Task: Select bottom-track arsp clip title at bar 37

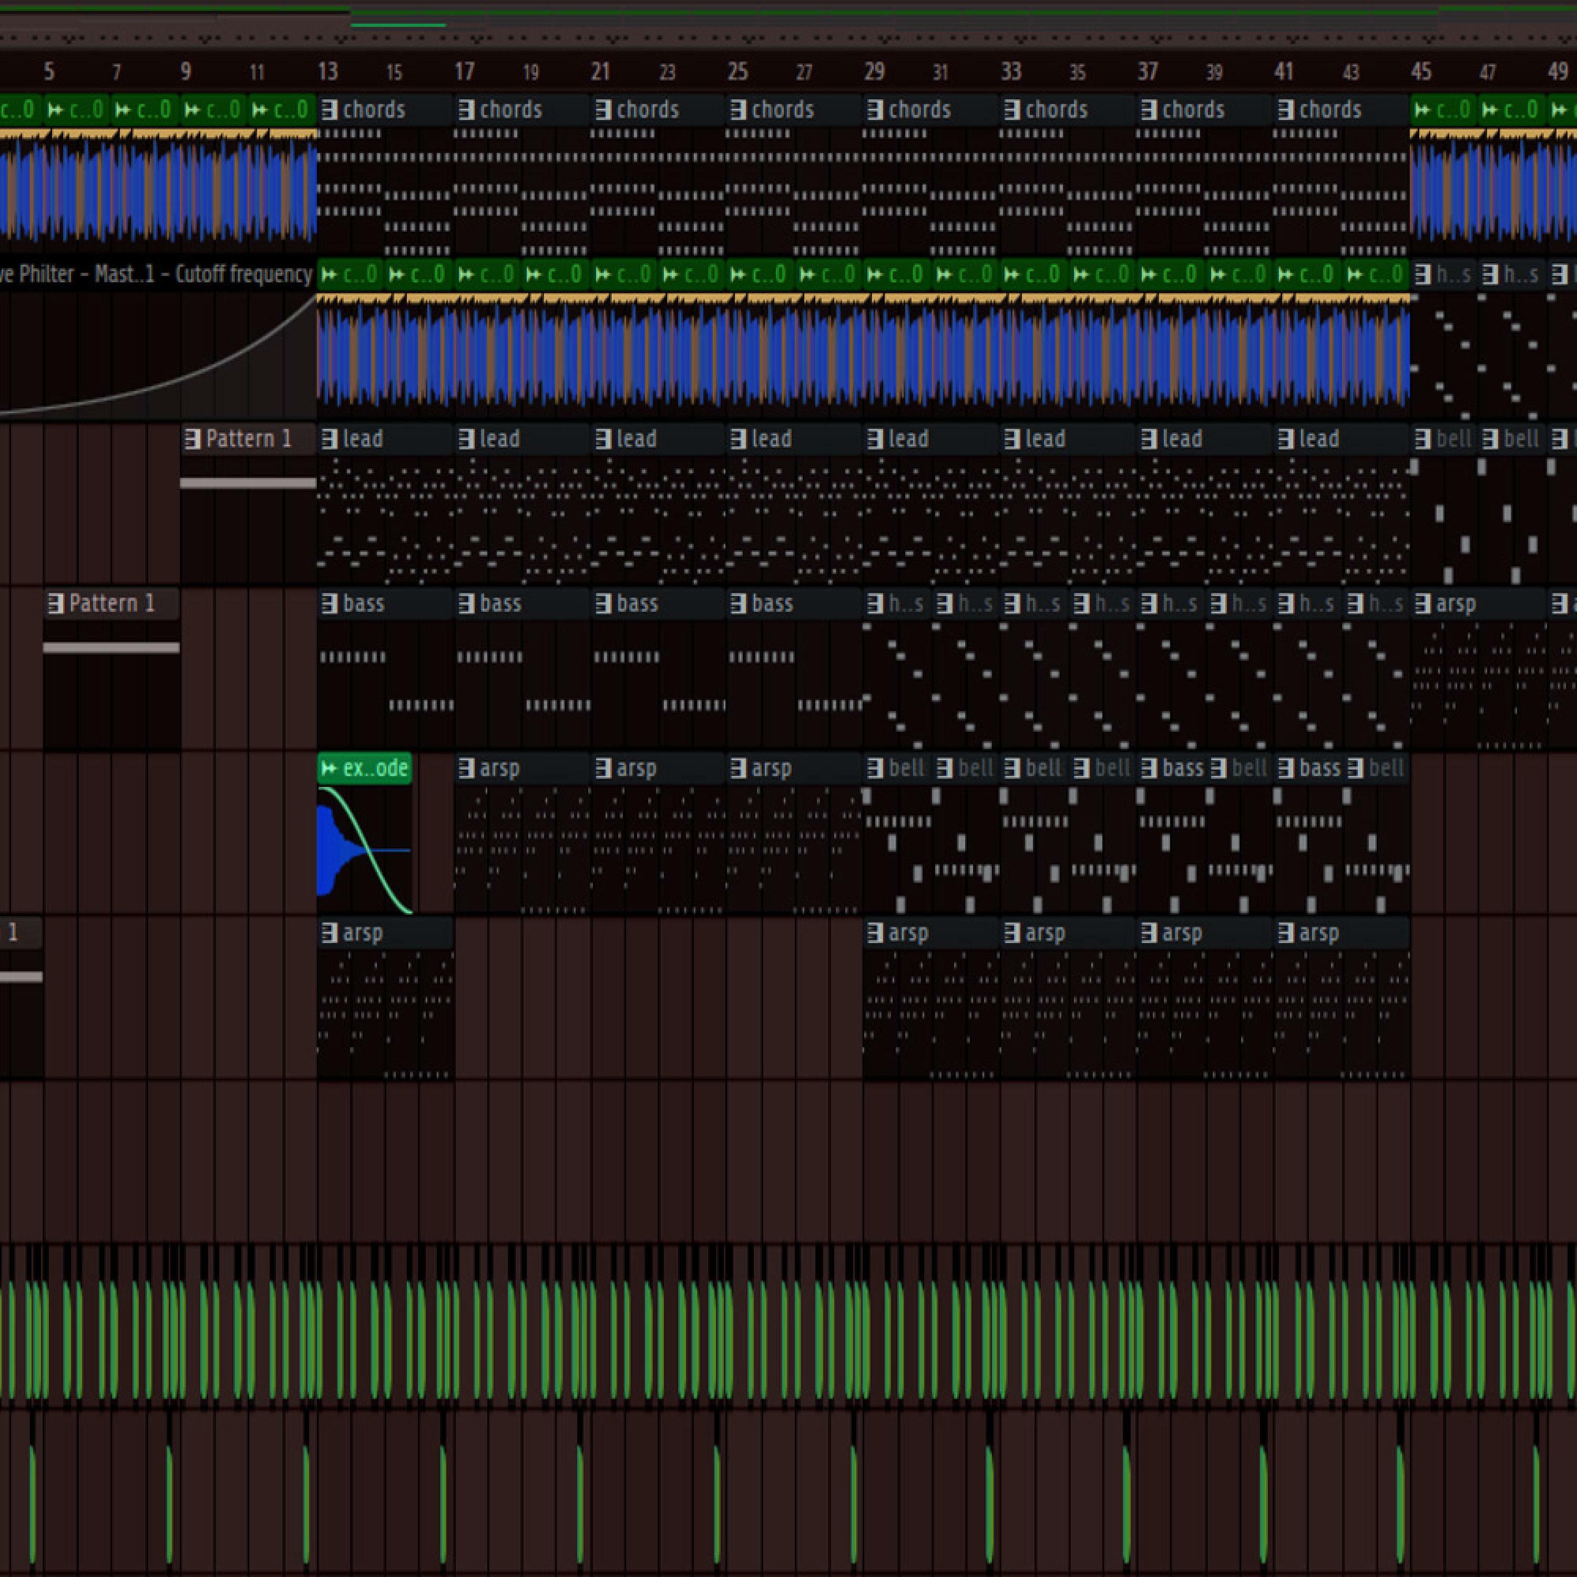Action: coord(1182,933)
